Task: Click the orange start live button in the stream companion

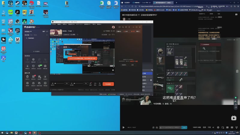Action: 108,84
